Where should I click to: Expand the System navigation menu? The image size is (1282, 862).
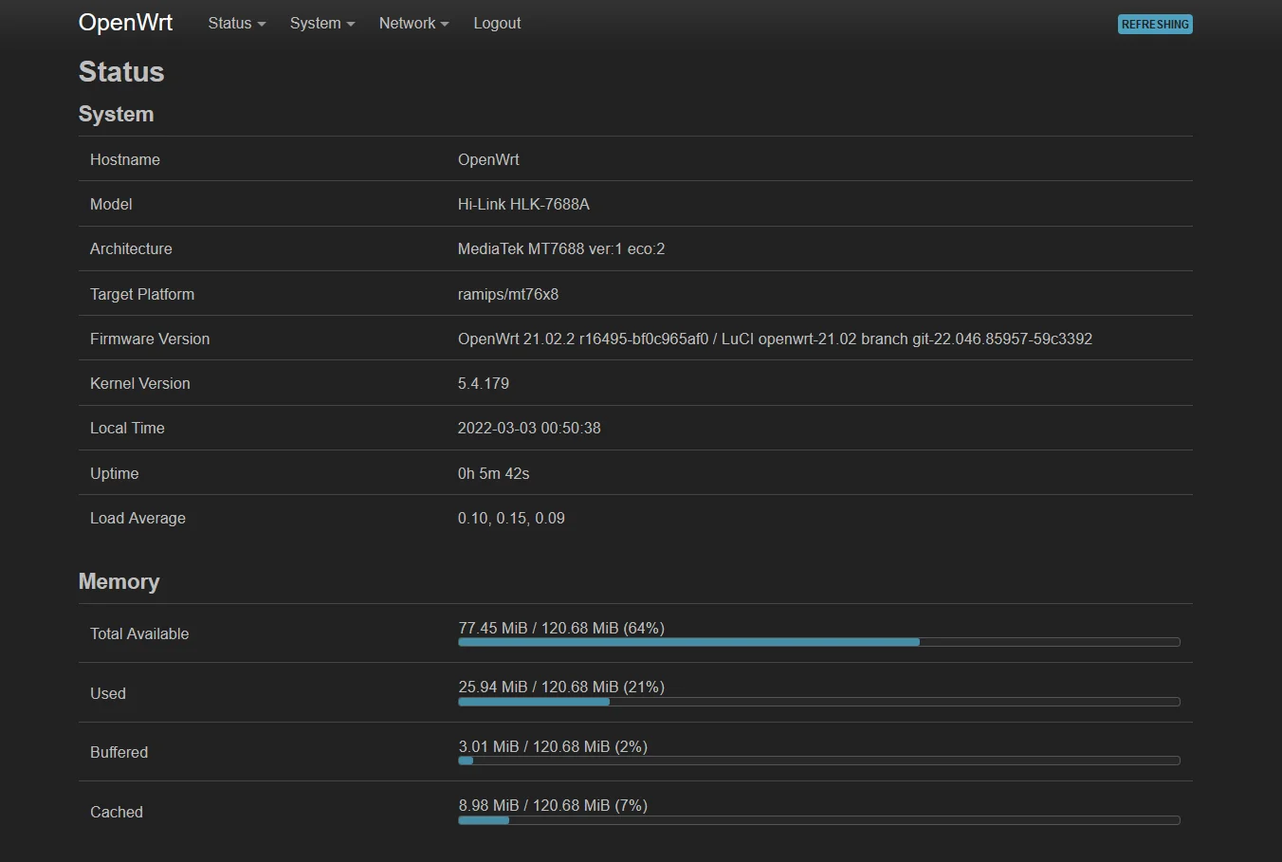point(322,23)
